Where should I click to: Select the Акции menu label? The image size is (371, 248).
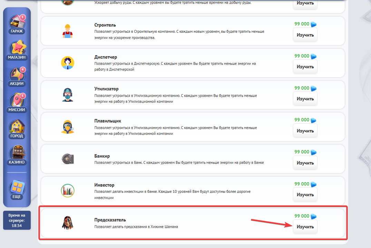(17, 83)
